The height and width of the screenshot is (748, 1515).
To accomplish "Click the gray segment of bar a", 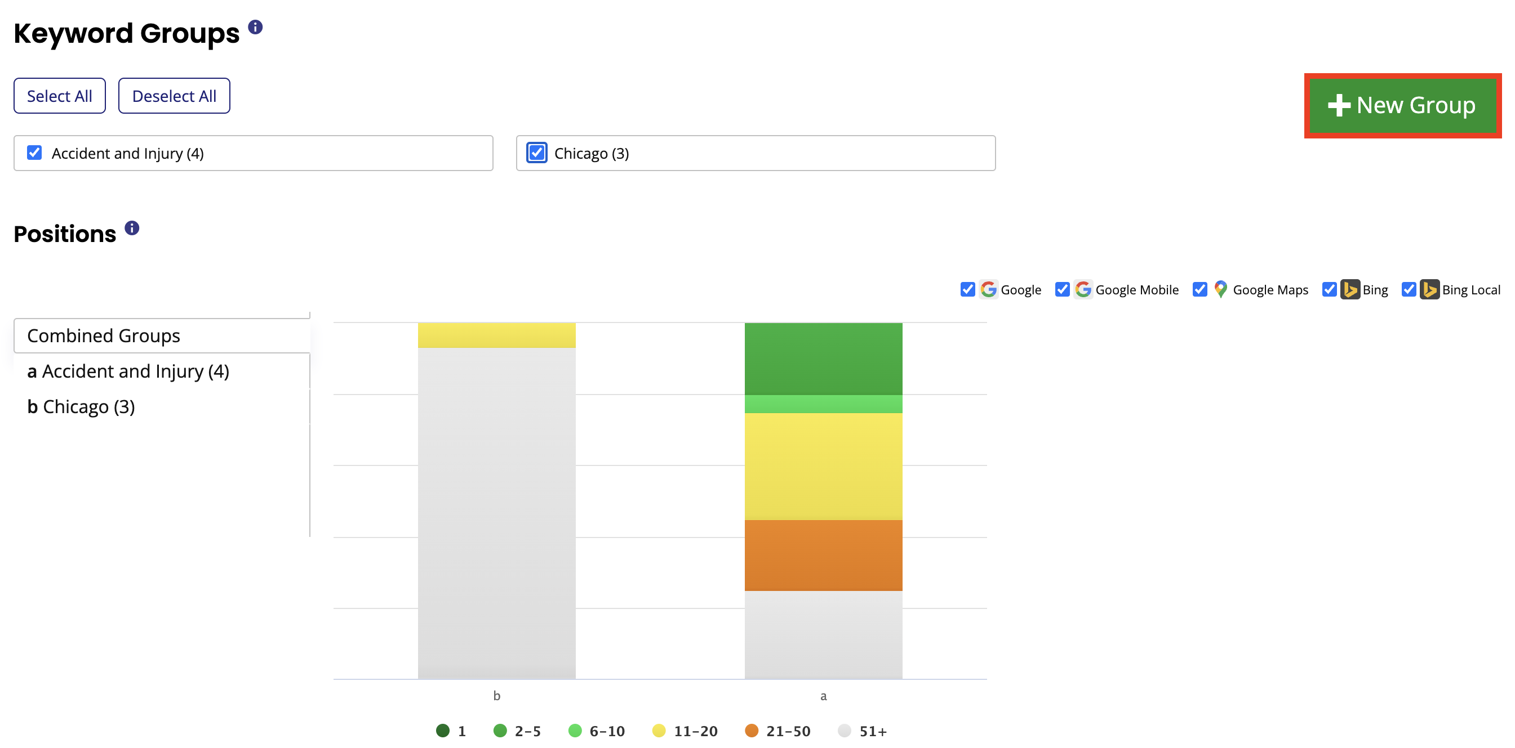I will 823,635.
